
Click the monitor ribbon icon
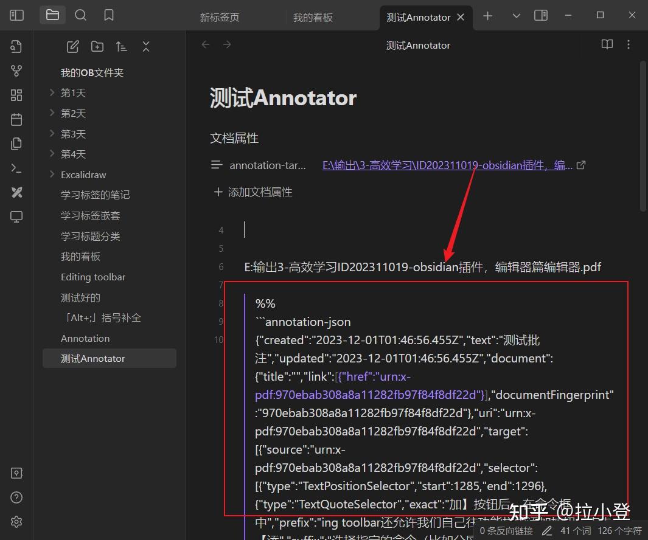[16, 216]
